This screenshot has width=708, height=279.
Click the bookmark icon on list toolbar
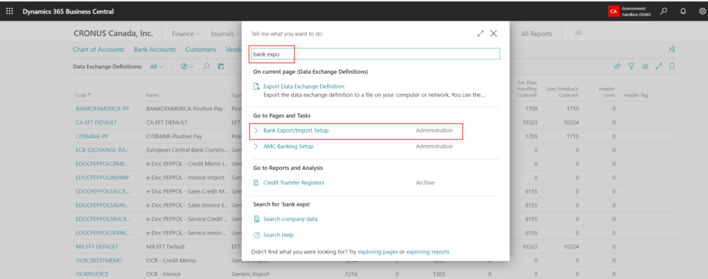pyautogui.click(x=672, y=66)
